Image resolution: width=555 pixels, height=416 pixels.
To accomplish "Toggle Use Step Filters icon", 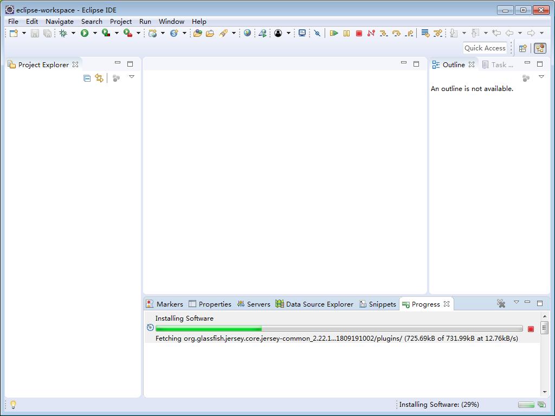I will pos(438,33).
